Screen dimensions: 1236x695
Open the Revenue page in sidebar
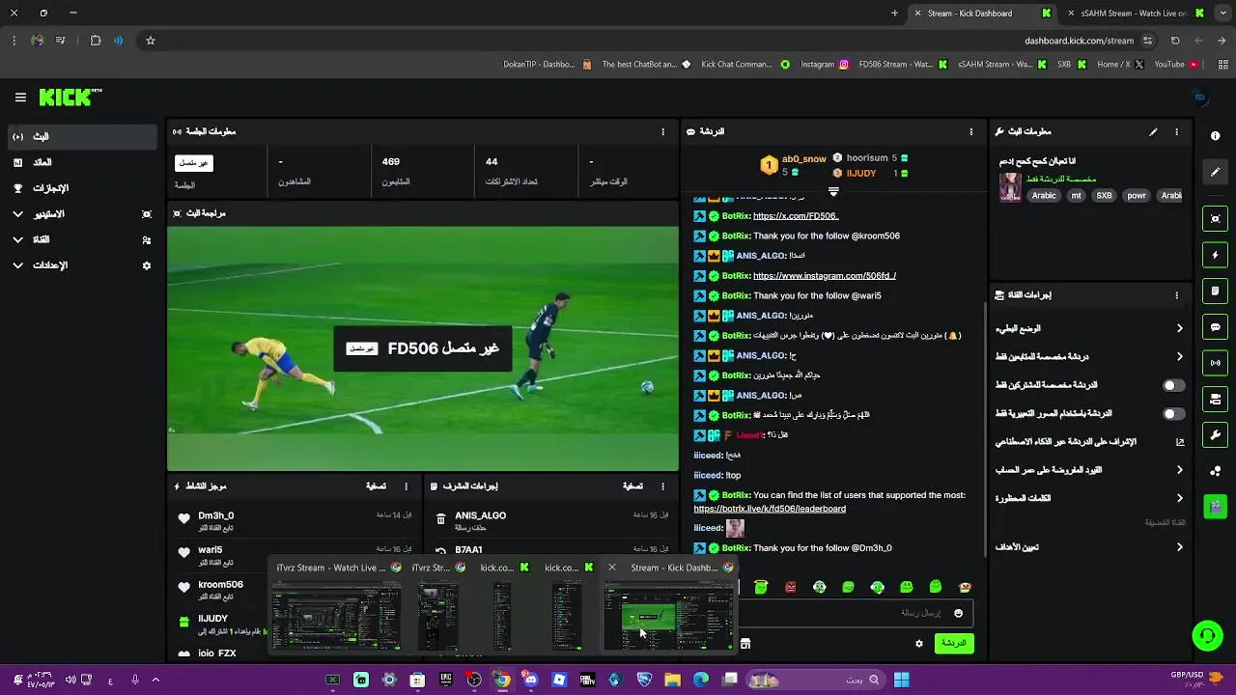pyautogui.click(x=81, y=162)
